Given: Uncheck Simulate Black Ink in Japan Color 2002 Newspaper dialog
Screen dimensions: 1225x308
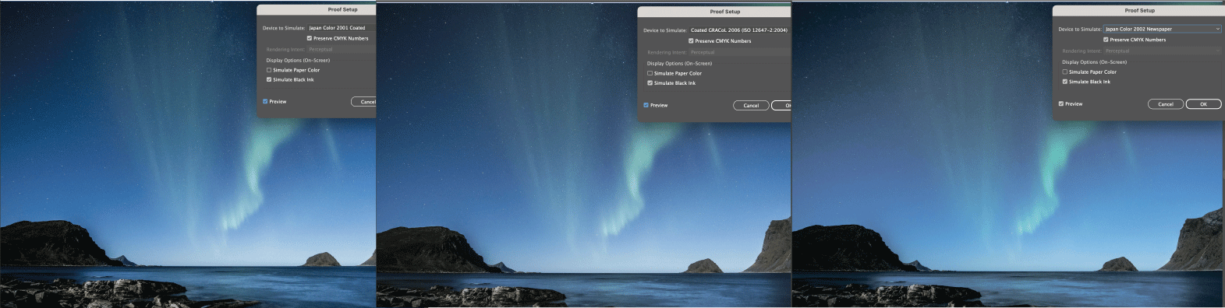Looking at the screenshot, I should tap(1064, 82).
